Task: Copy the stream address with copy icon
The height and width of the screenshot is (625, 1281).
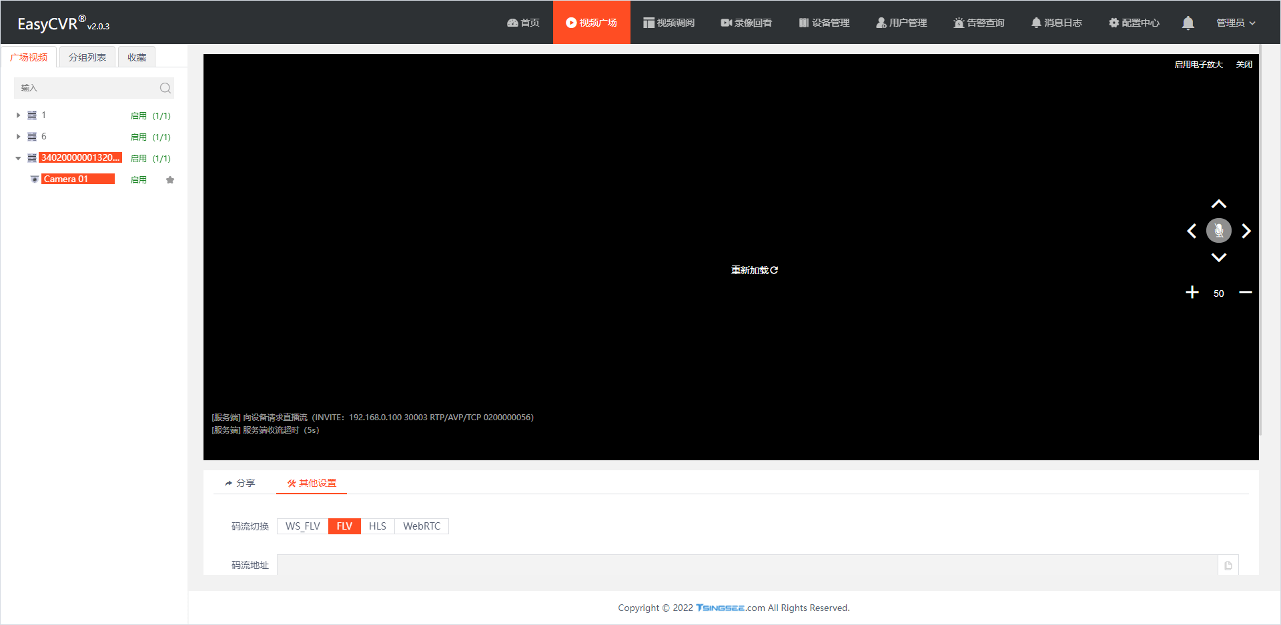Action: (x=1228, y=565)
